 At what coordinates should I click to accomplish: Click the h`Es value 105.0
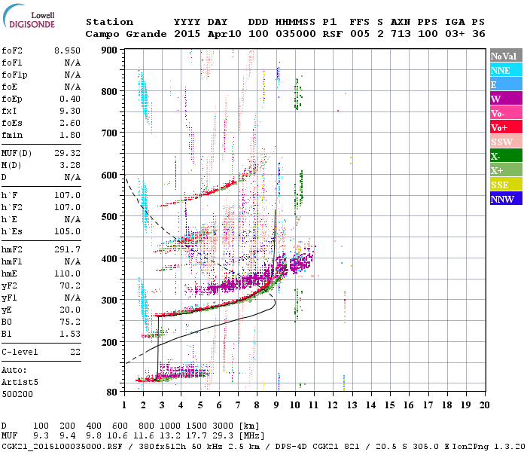[67, 231]
